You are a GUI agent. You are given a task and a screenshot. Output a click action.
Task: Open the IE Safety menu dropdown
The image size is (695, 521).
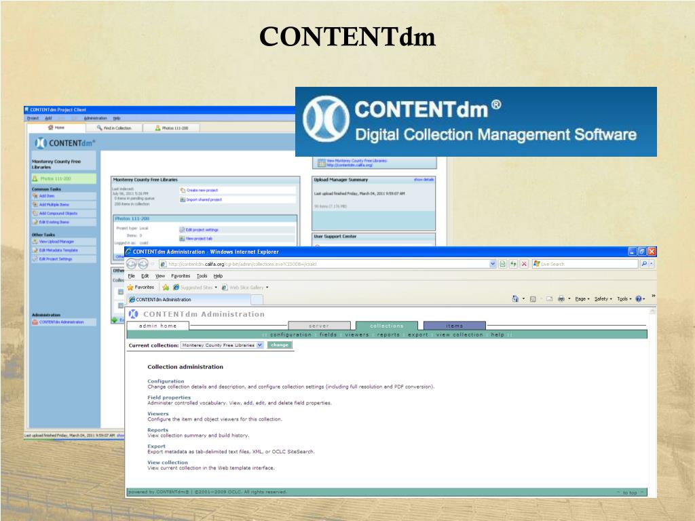coord(603,299)
